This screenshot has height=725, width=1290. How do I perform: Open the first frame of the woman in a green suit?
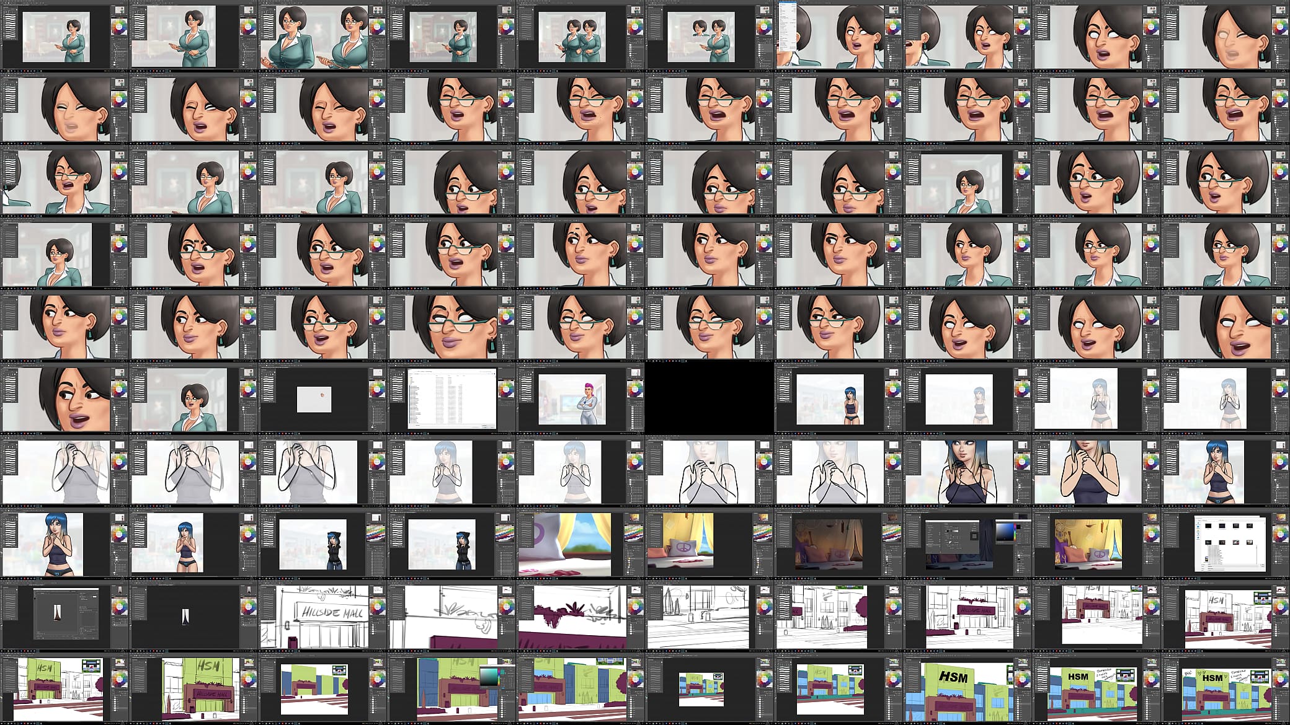point(64,35)
